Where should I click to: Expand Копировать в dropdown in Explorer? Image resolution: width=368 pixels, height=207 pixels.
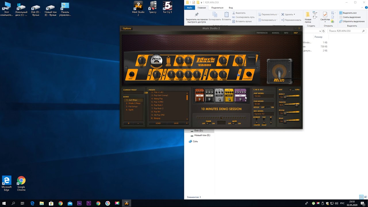pyautogui.click(x=277, y=20)
